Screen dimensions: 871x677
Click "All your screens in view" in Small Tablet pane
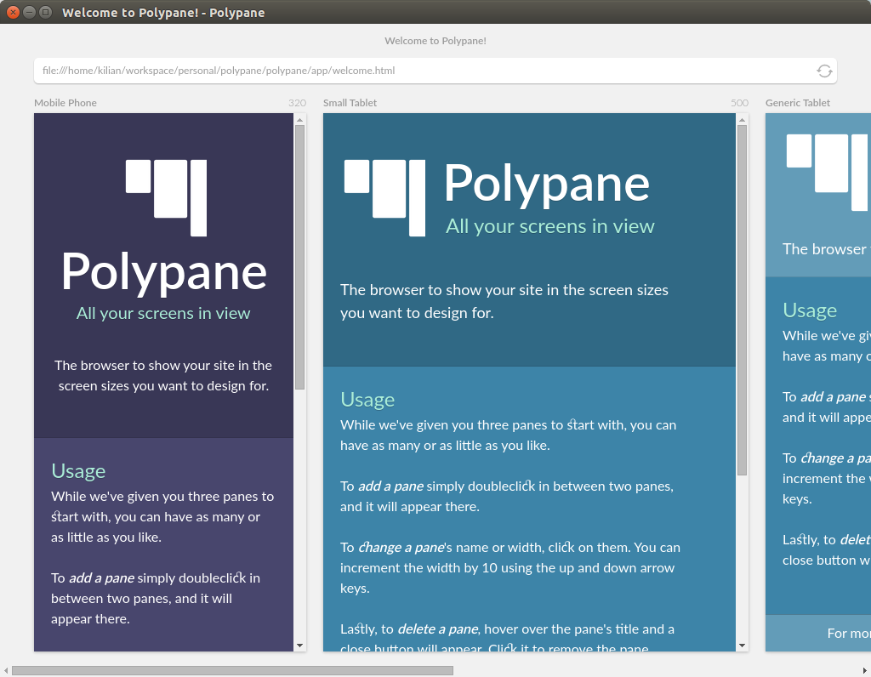click(550, 226)
